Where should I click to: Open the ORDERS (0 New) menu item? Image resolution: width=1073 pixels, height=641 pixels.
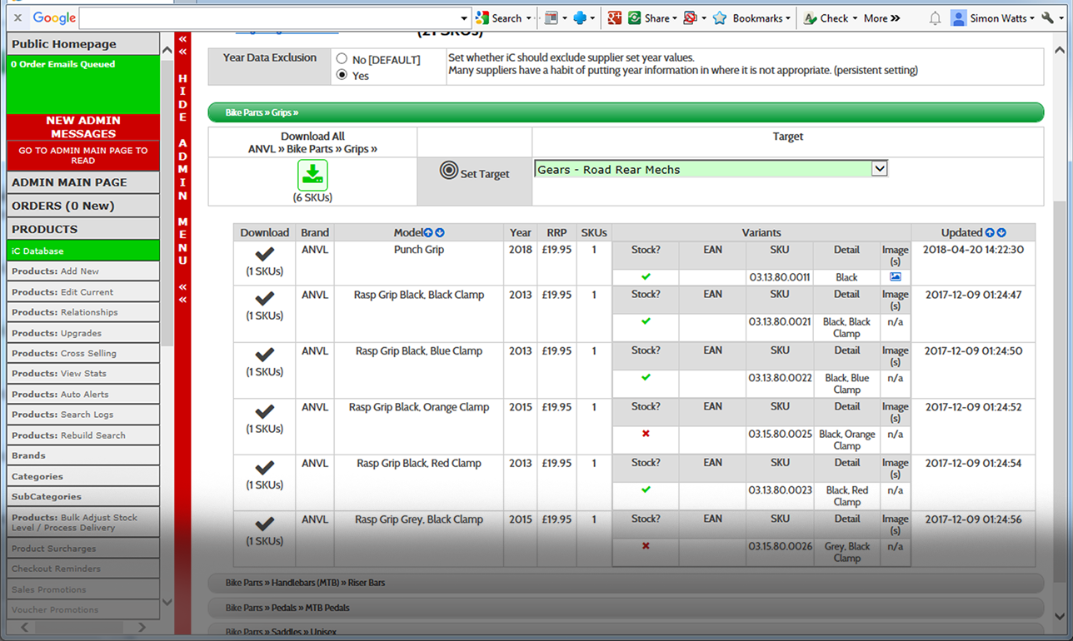(x=82, y=206)
